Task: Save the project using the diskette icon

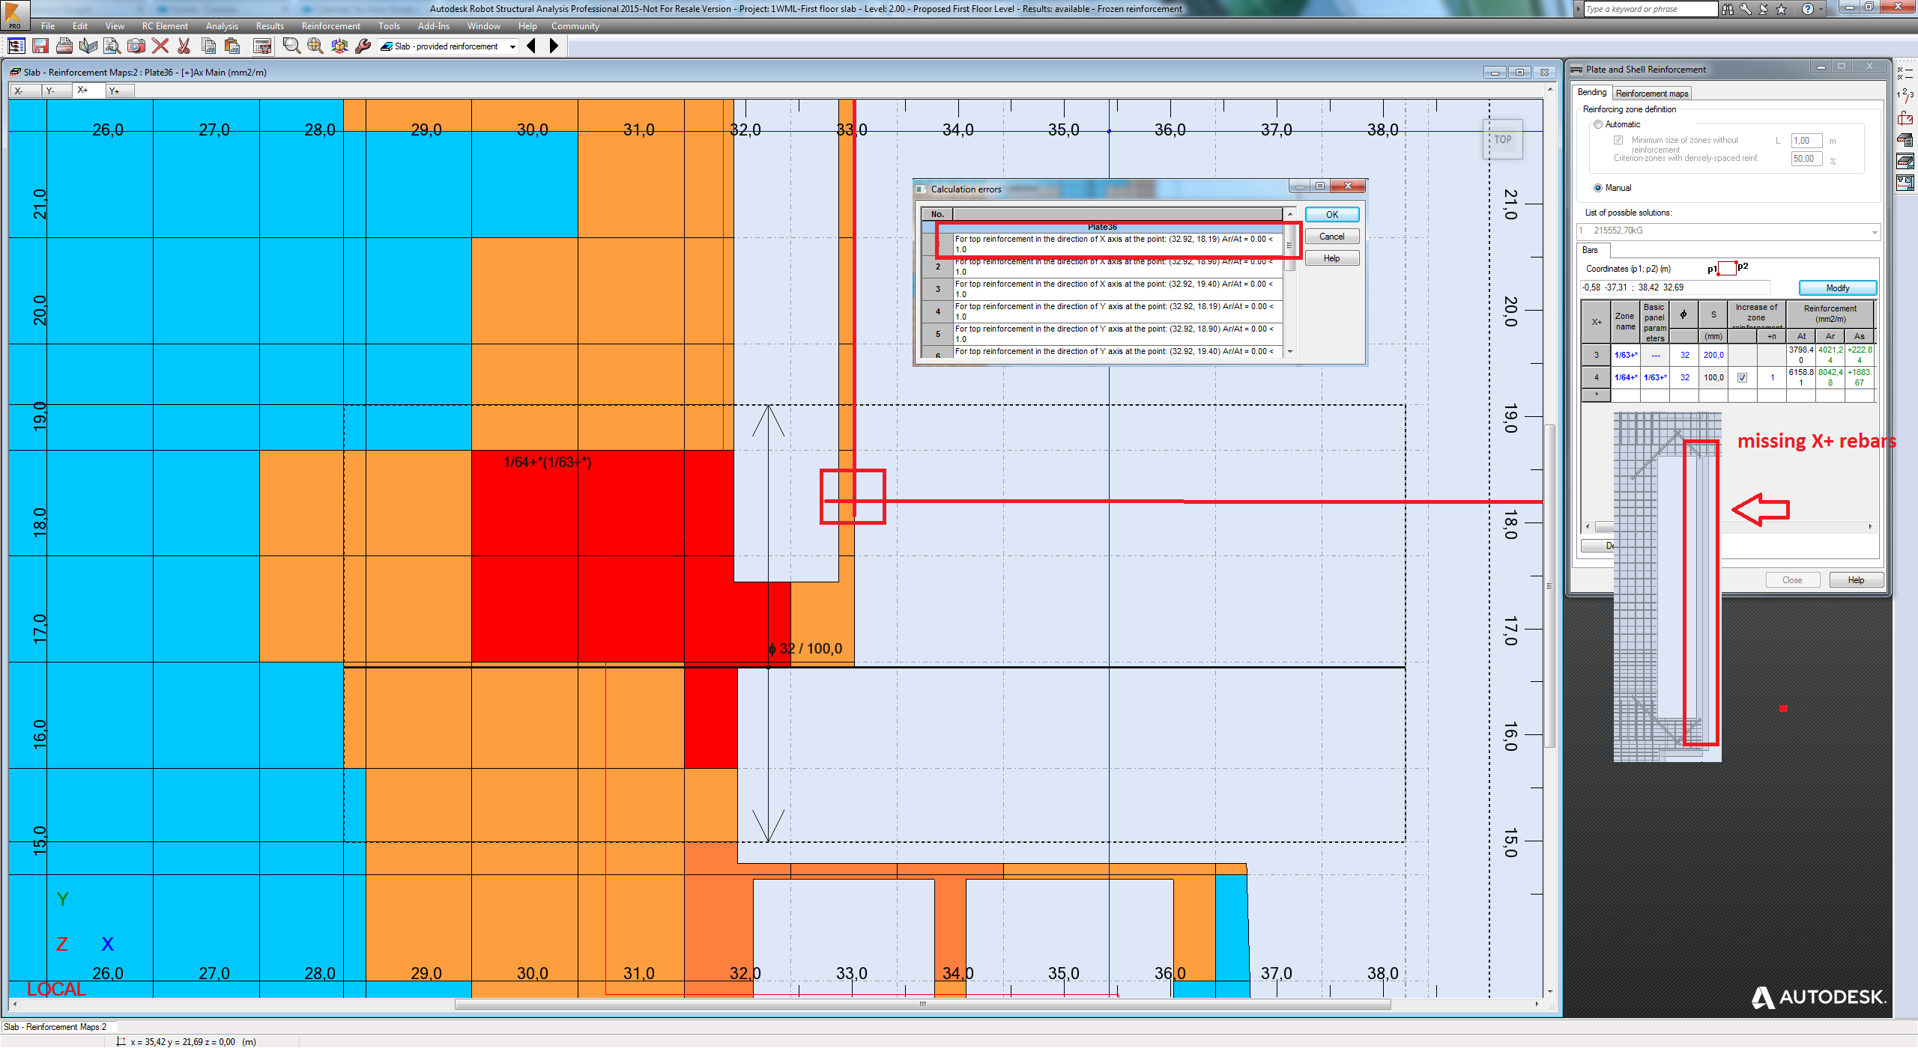Action: click(40, 46)
